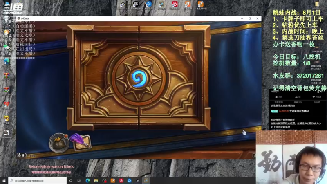The width and height of the screenshot is (327, 184).
Task: Open the purple quill journal in Hearthstone
Action: 81,142
